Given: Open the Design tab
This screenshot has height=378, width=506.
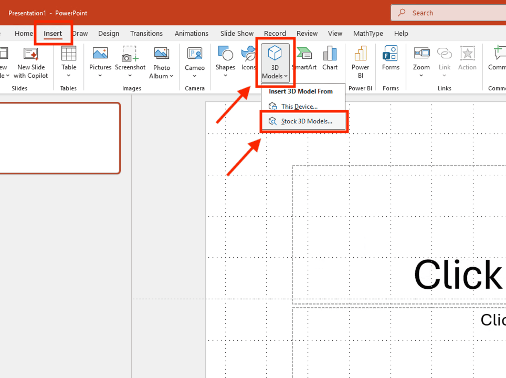Looking at the screenshot, I should coord(109,33).
